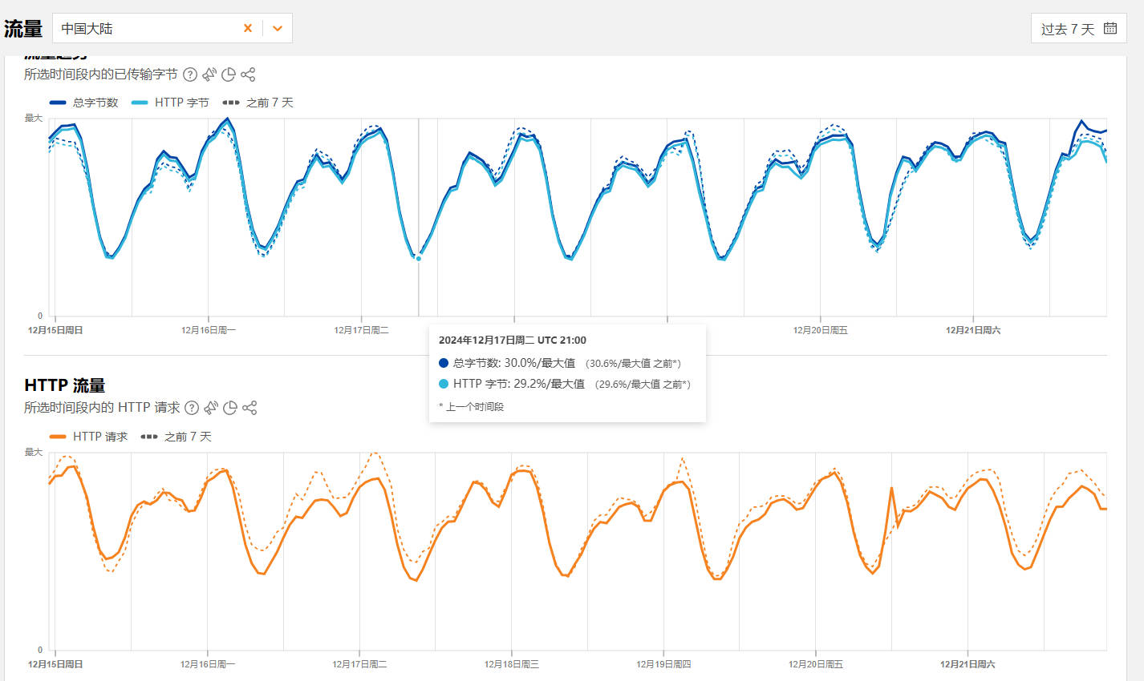
Task: Click the pie chart icon for bytes chart
Action: (x=229, y=75)
